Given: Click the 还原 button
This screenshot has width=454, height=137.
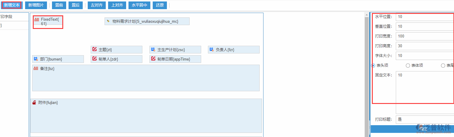Looking at the screenshot, I should click(x=160, y=5).
